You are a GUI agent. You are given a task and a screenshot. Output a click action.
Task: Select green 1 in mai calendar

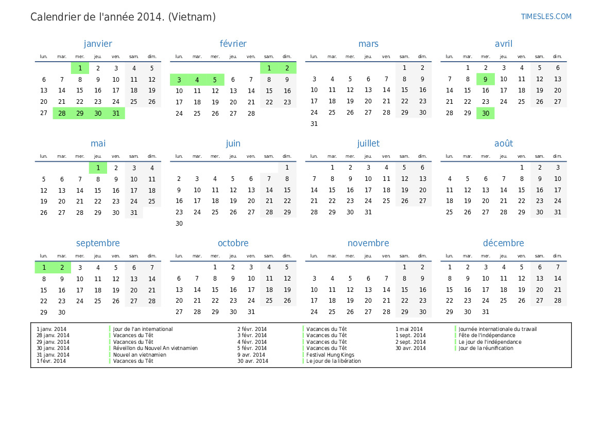click(x=98, y=168)
